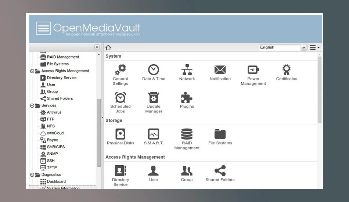Select Shared Folders in sidebar tree
This screenshot has height=202, width=349.
(57, 98)
